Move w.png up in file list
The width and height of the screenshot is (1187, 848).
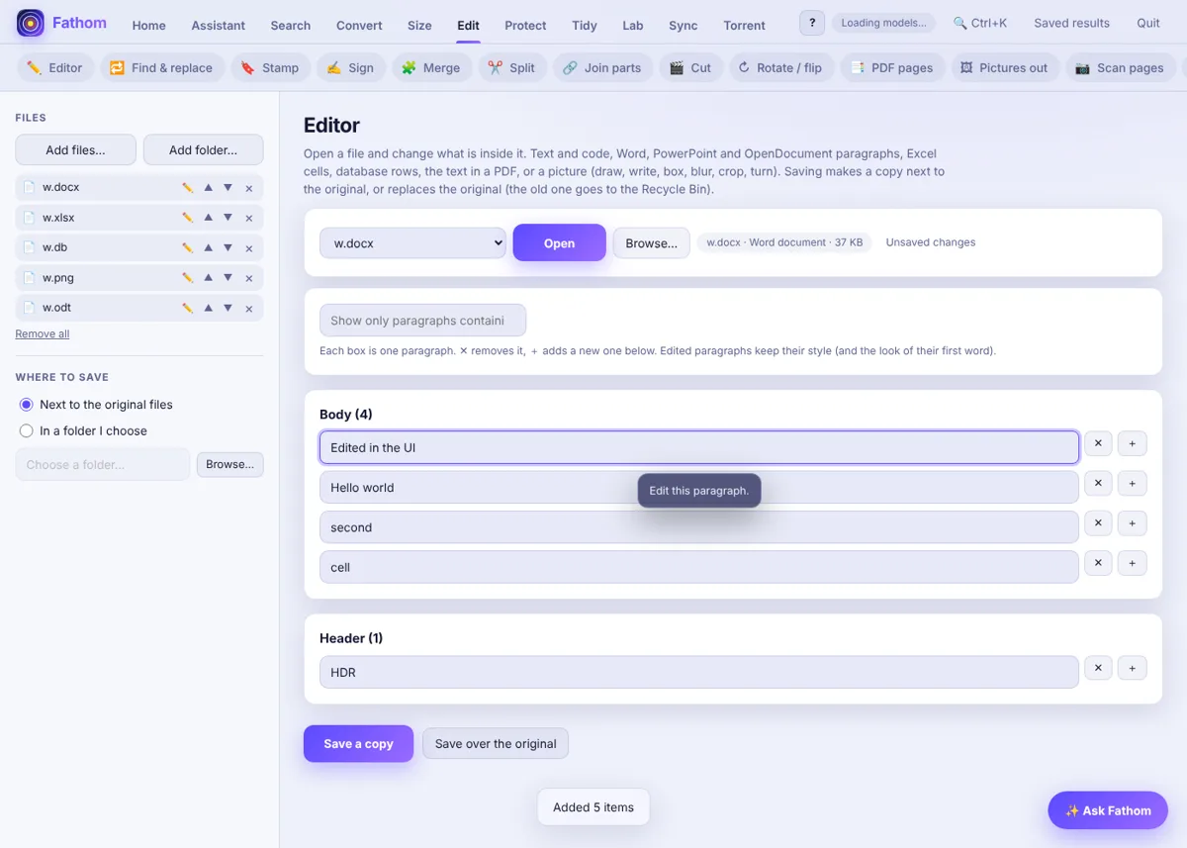209,278
